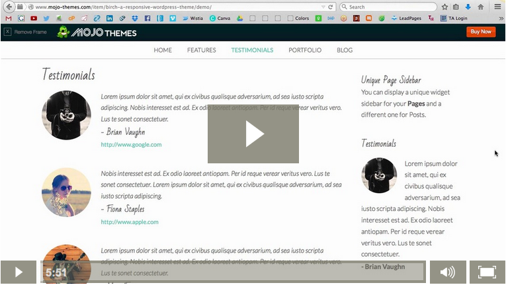Viewport: 506px width, 285px height.
Task: Open the Wistia bookmark
Action: pos(192,19)
